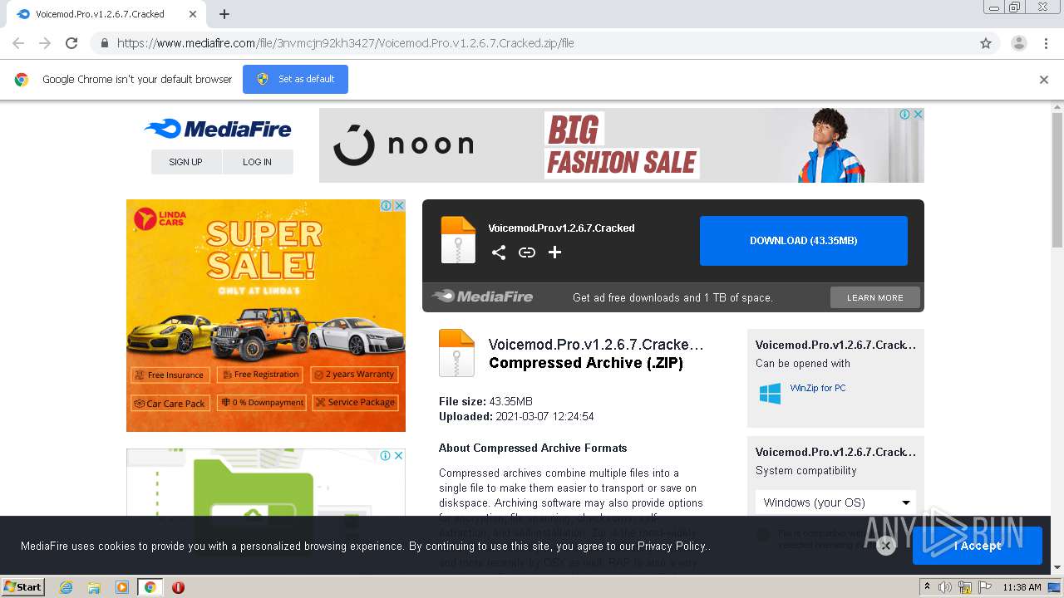
Task: View site security lock info
Action: [104, 43]
